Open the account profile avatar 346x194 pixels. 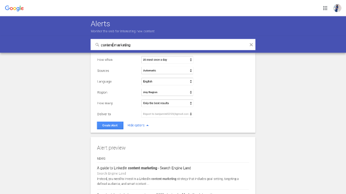click(337, 8)
